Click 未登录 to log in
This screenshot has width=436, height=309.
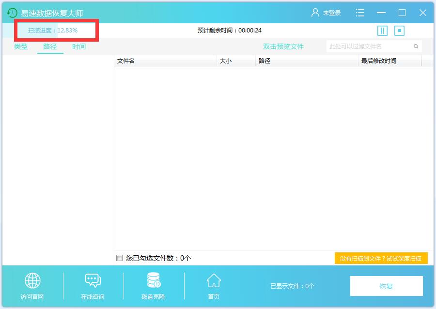[x=332, y=13]
